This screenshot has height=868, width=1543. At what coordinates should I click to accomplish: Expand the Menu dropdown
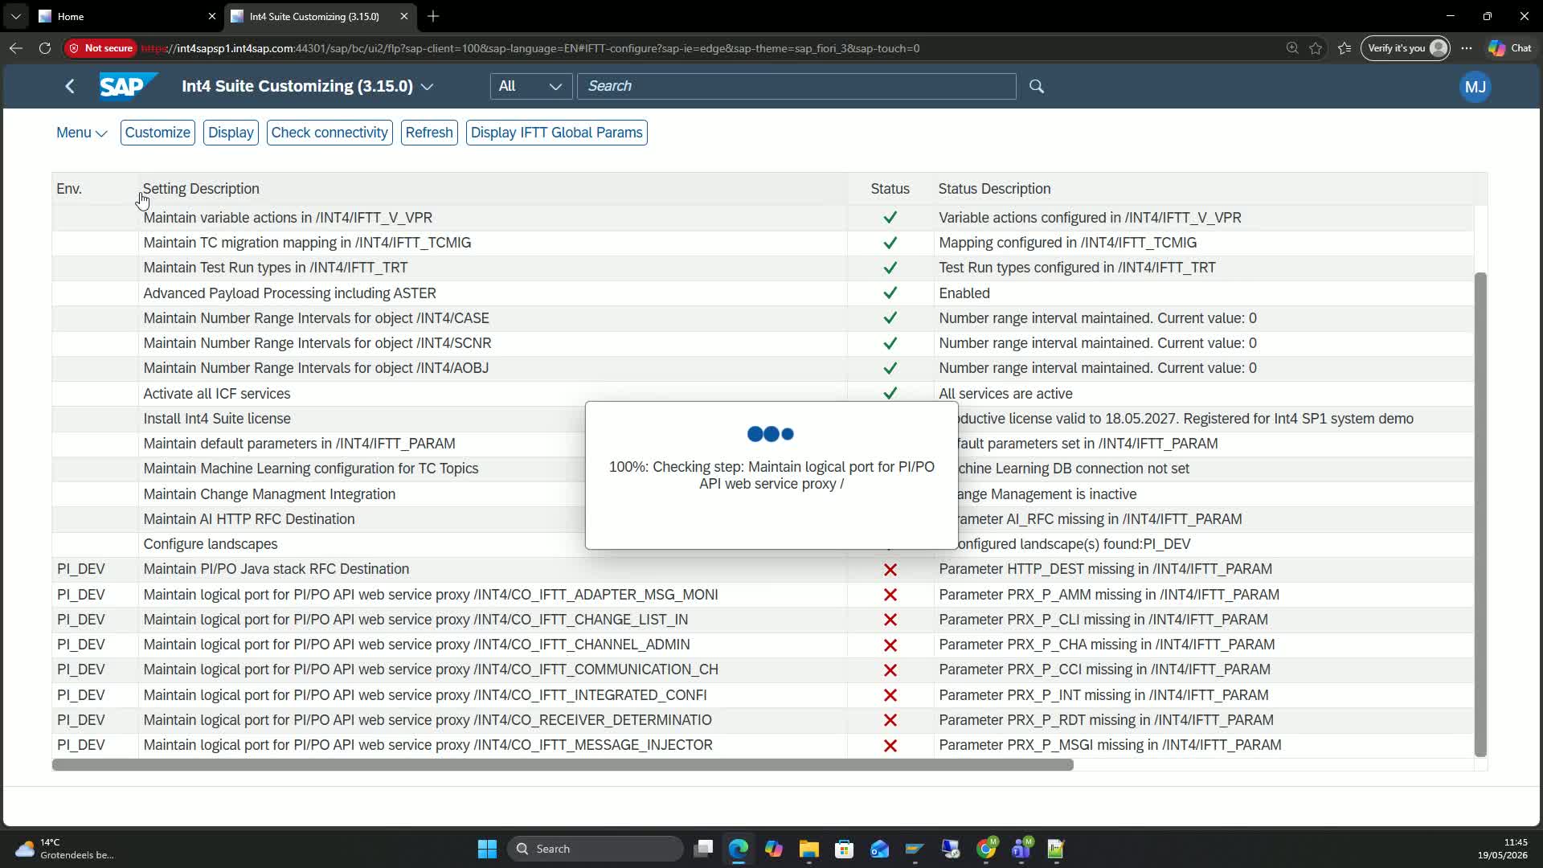[81, 133]
